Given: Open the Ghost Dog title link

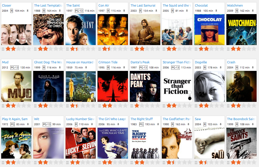Looking at the screenshot, I should (x=48, y=62).
